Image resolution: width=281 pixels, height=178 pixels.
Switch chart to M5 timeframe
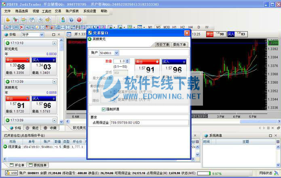pyautogui.click(x=158, y=27)
